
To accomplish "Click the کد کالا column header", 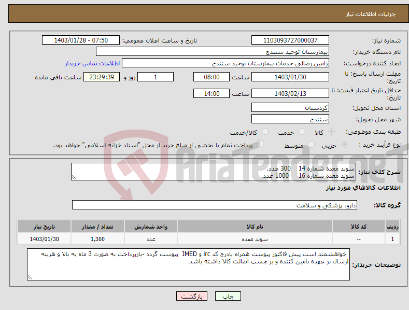I will (x=359, y=227).
